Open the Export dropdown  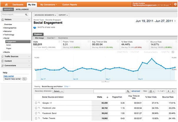coord(63,15)
